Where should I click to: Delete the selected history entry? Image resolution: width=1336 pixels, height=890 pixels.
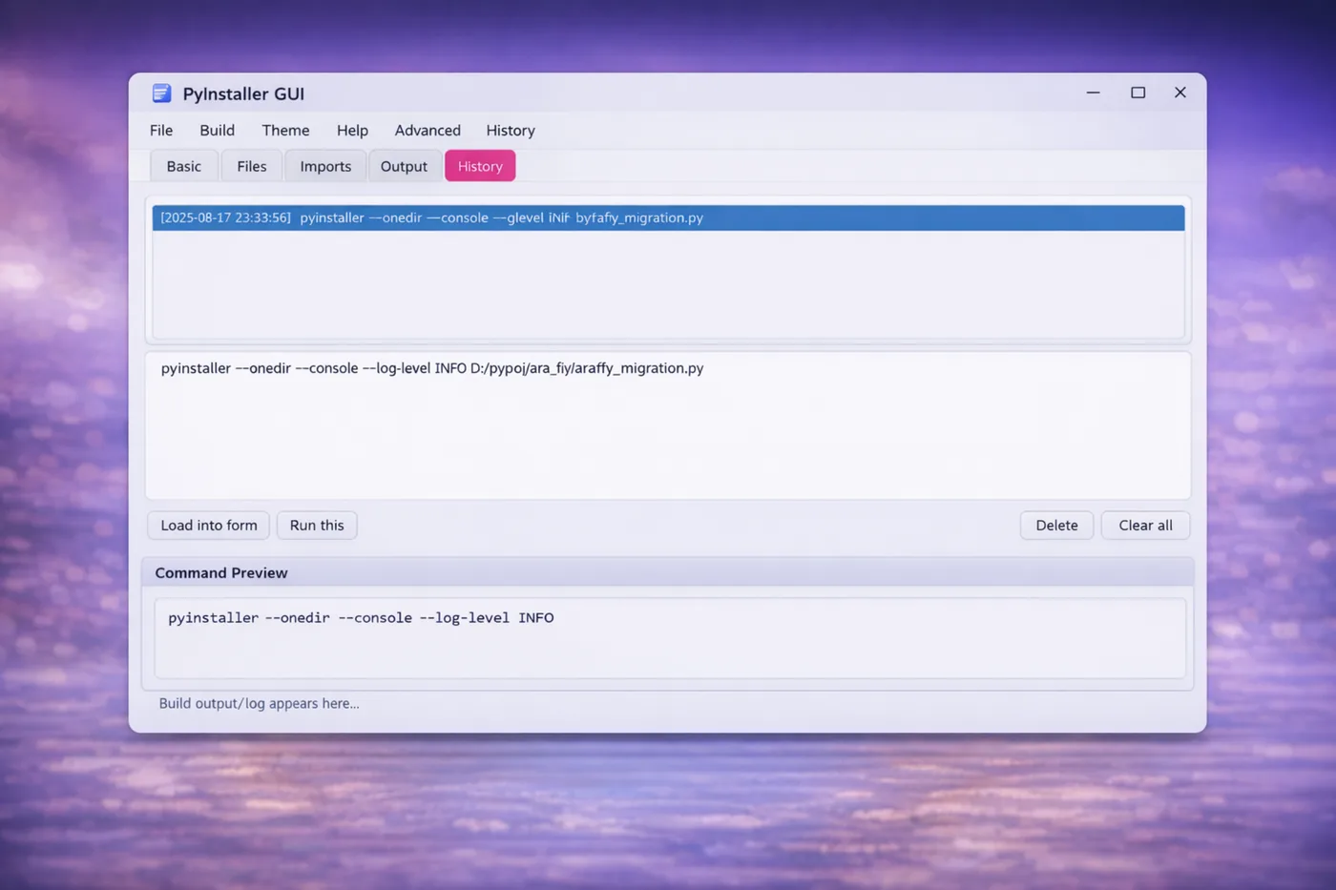(x=1056, y=526)
